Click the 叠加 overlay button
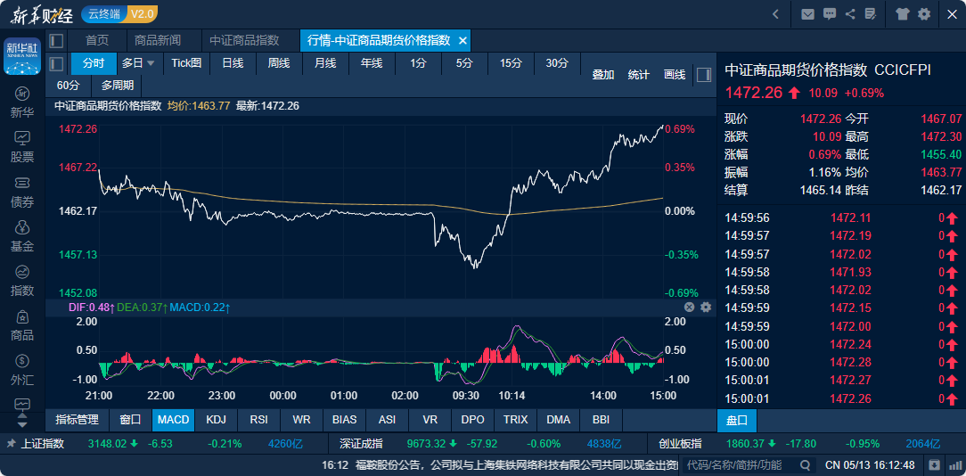This screenshot has width=966, height=476. tap(603, 75)
